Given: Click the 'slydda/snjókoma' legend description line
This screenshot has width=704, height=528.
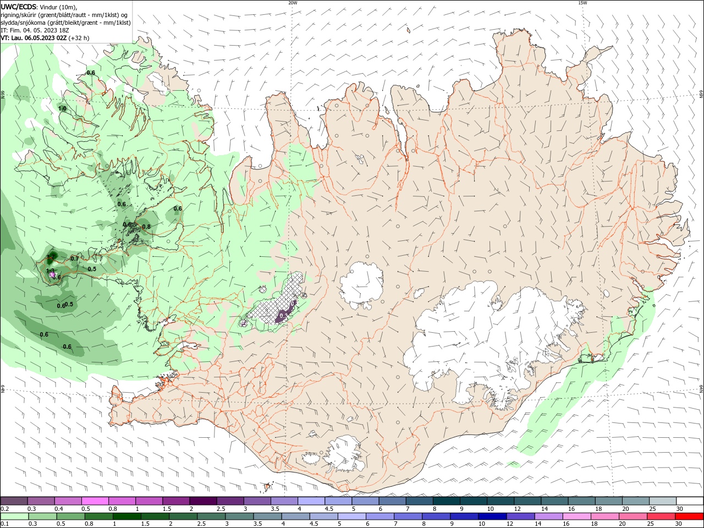Looking at the screenshot, I should coord(65,23).
